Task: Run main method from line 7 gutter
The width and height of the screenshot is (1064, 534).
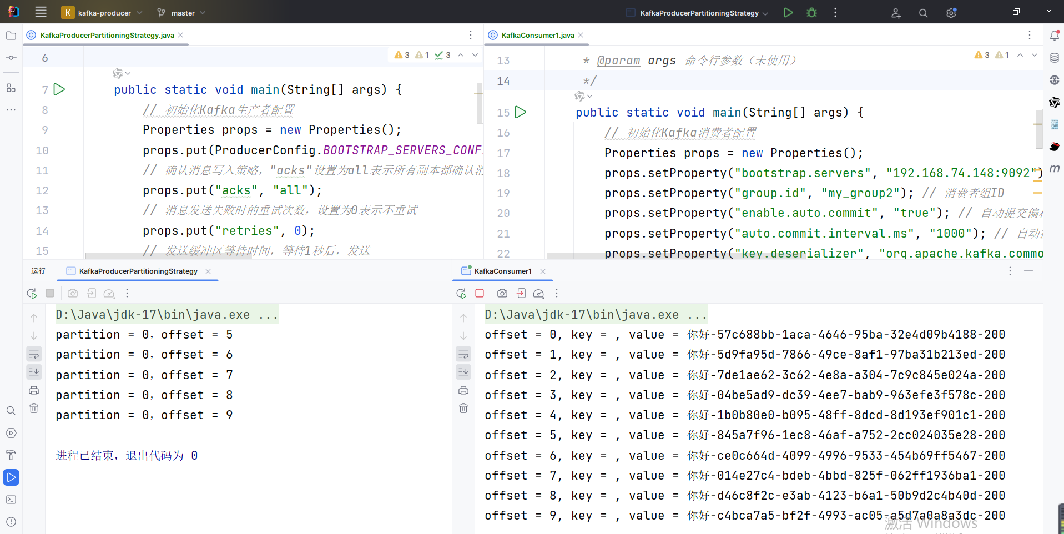Action: 59,89
